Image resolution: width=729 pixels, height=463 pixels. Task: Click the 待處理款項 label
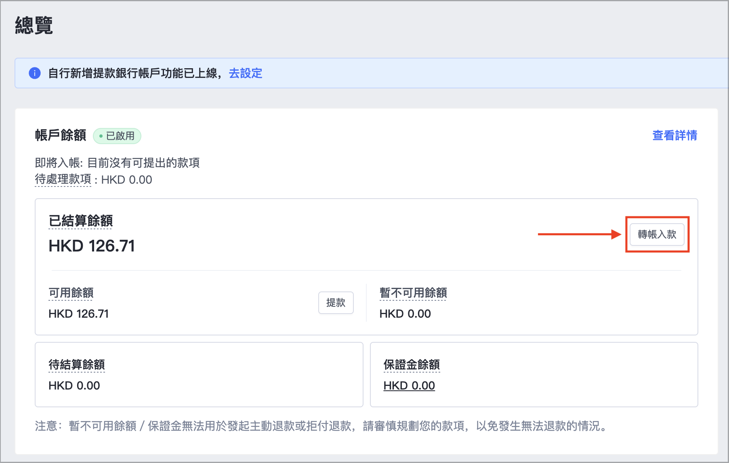click(x=63, y=179)
